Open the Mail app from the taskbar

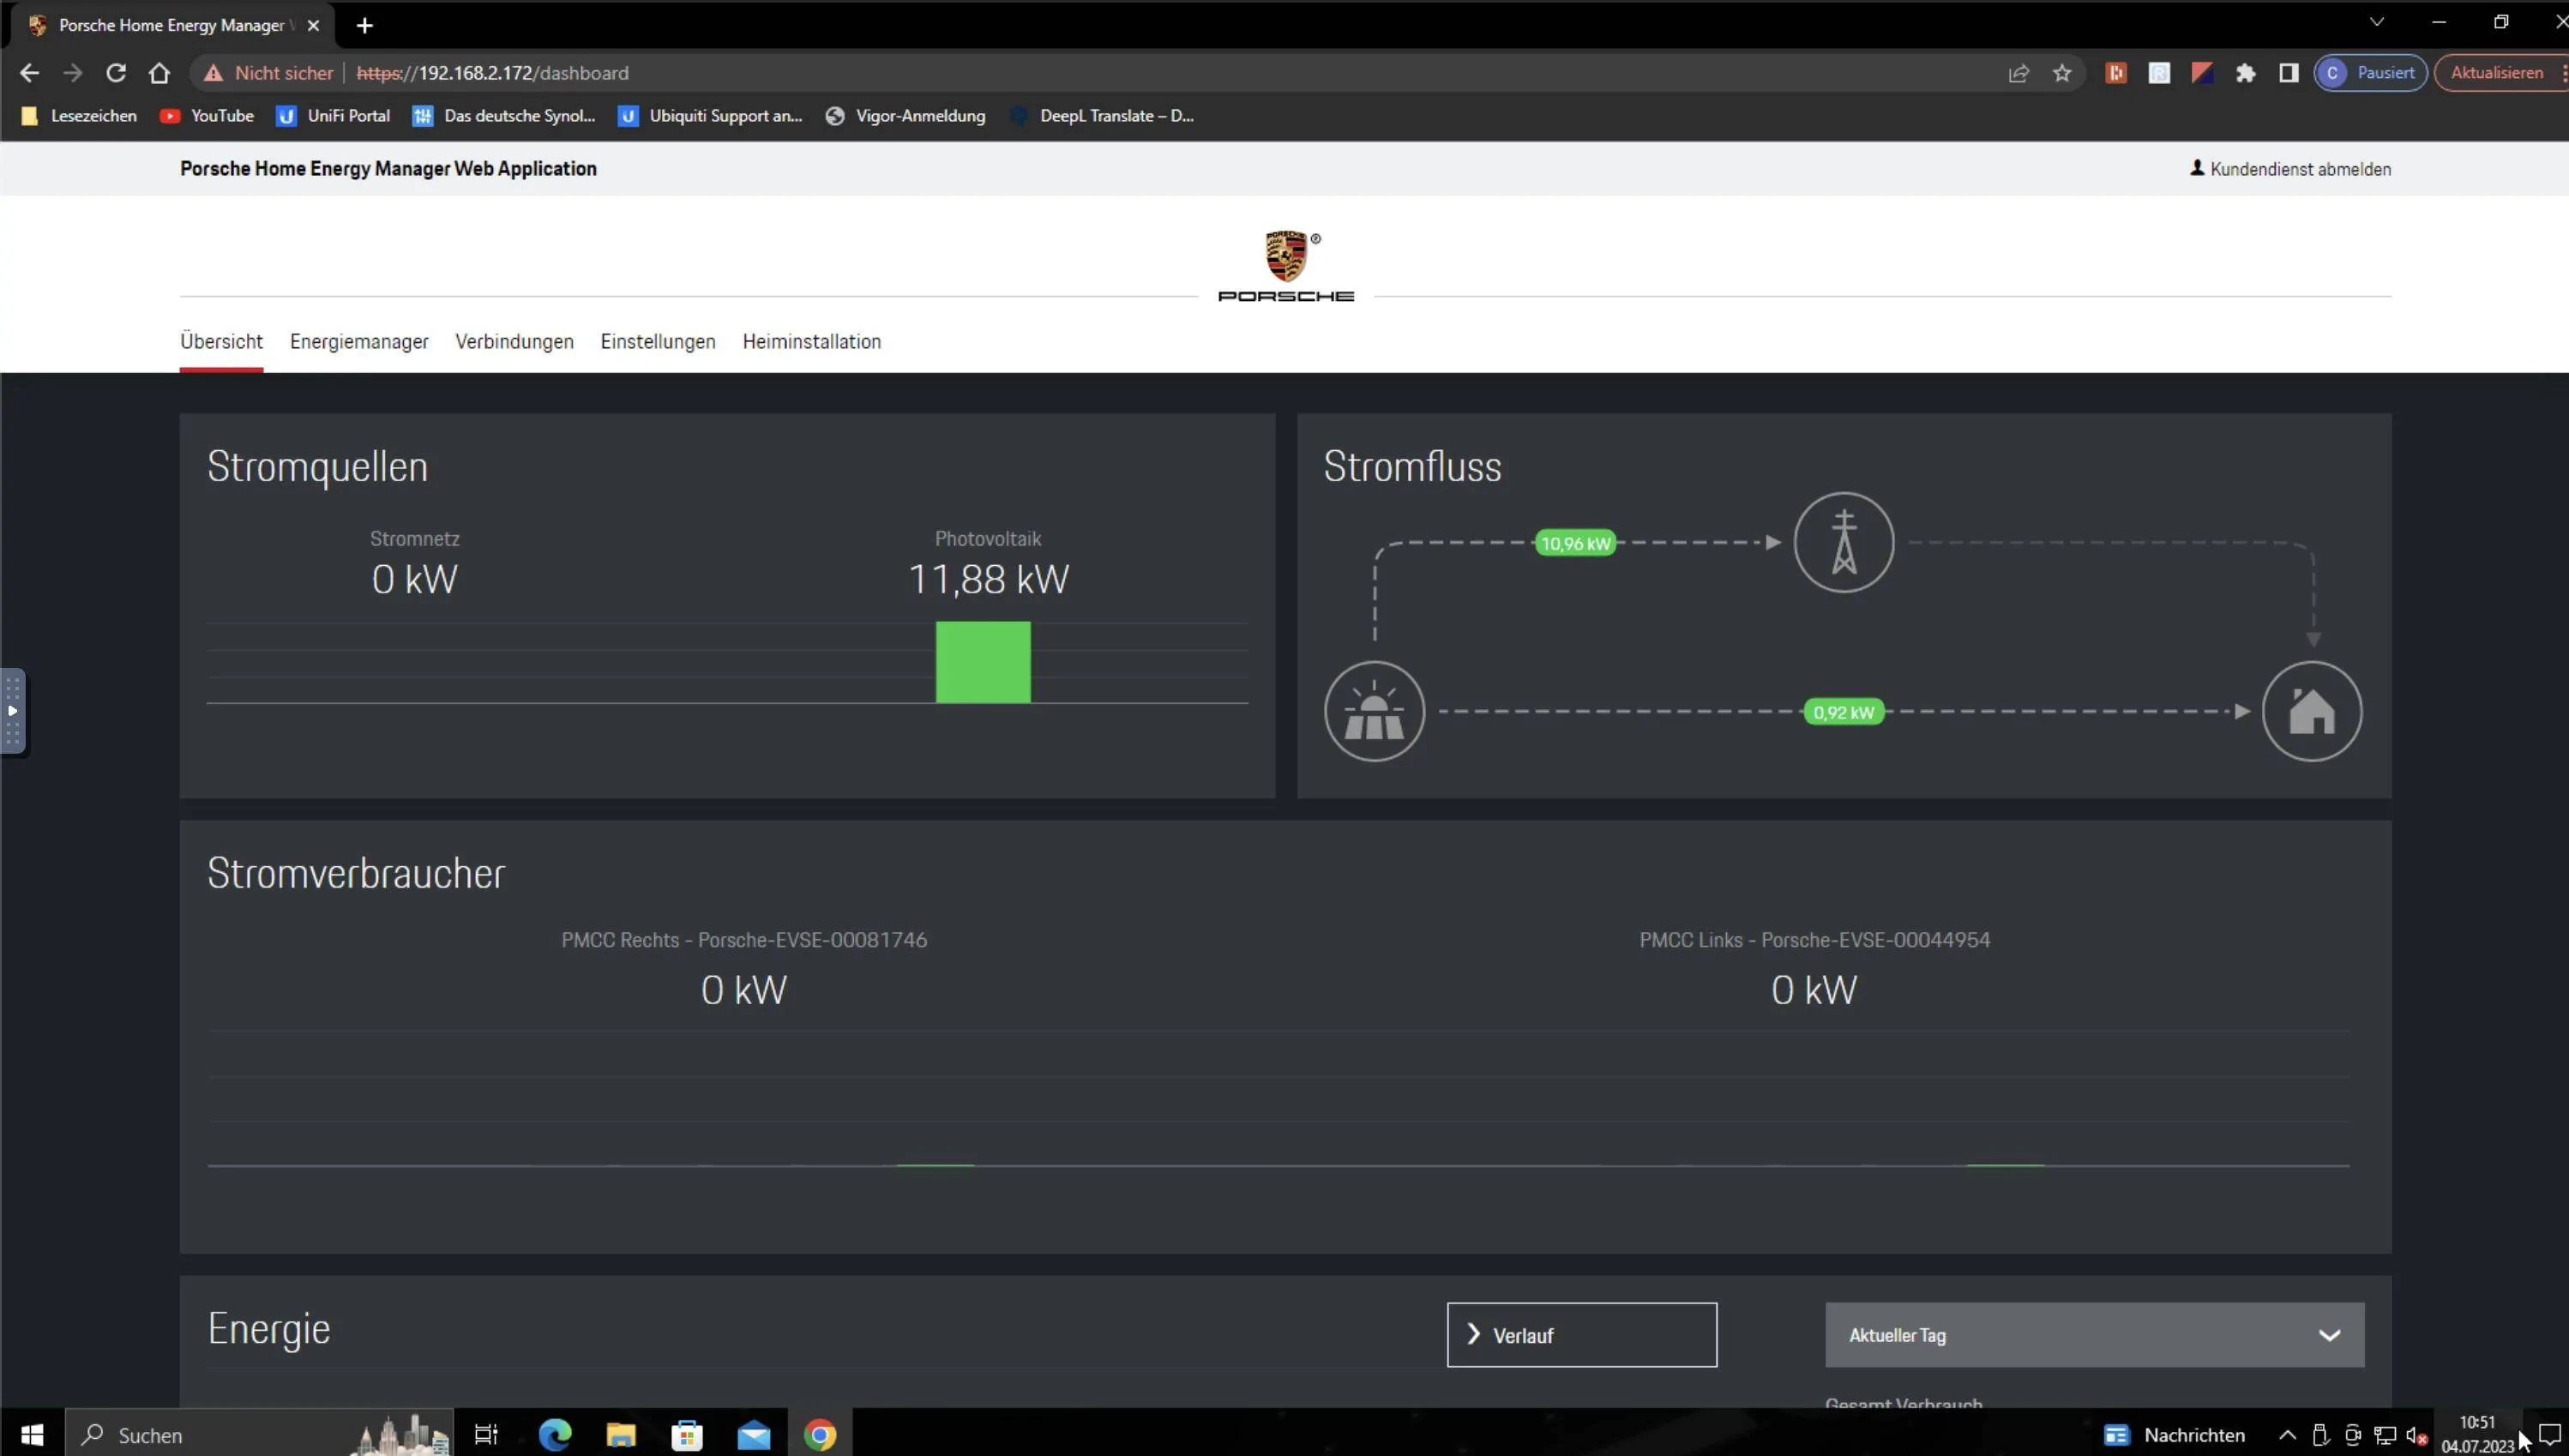coord(754,1435)
